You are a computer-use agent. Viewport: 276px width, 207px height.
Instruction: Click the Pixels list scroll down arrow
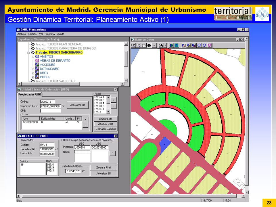[108, 112]
